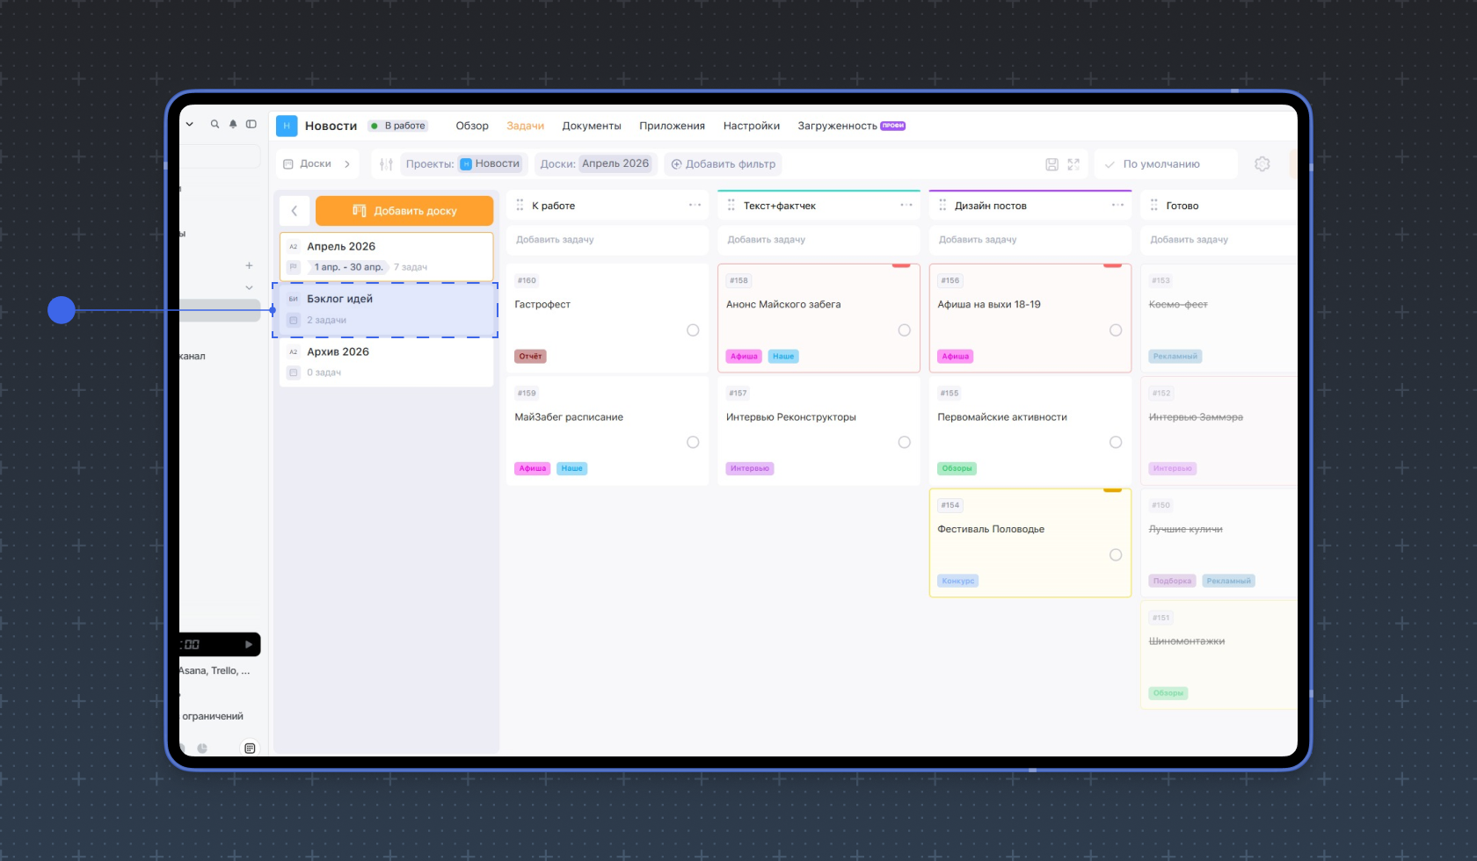Open the Обзор tab
Viewport: 1477px width, 861px height.
472,126
